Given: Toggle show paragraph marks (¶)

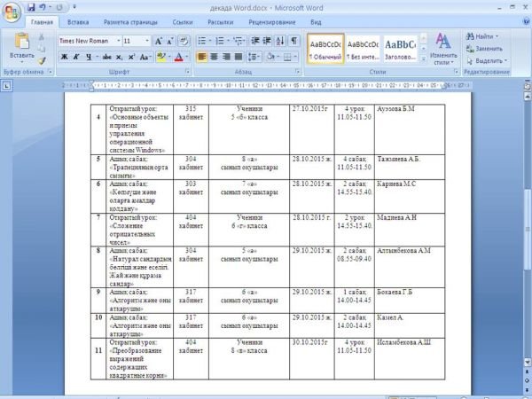Looking at the screenshot, I should pyautogui.click(x=293, y=41).
